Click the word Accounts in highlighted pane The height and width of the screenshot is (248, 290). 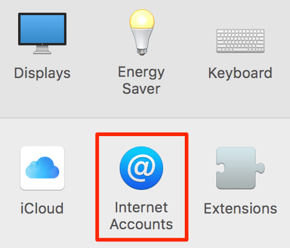click(141, 224)
